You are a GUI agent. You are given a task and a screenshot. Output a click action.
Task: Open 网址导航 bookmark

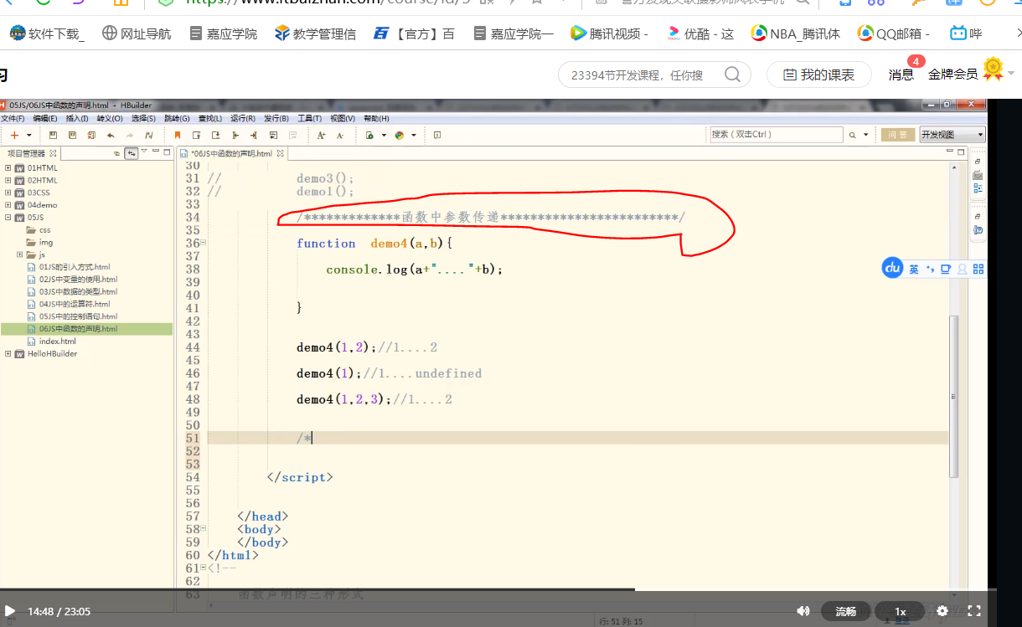(137, 33)
